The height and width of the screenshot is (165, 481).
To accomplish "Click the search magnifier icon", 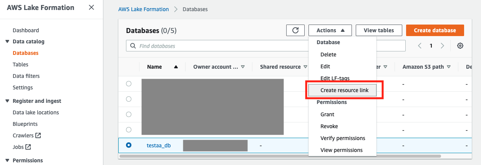I will pos(133,46).
